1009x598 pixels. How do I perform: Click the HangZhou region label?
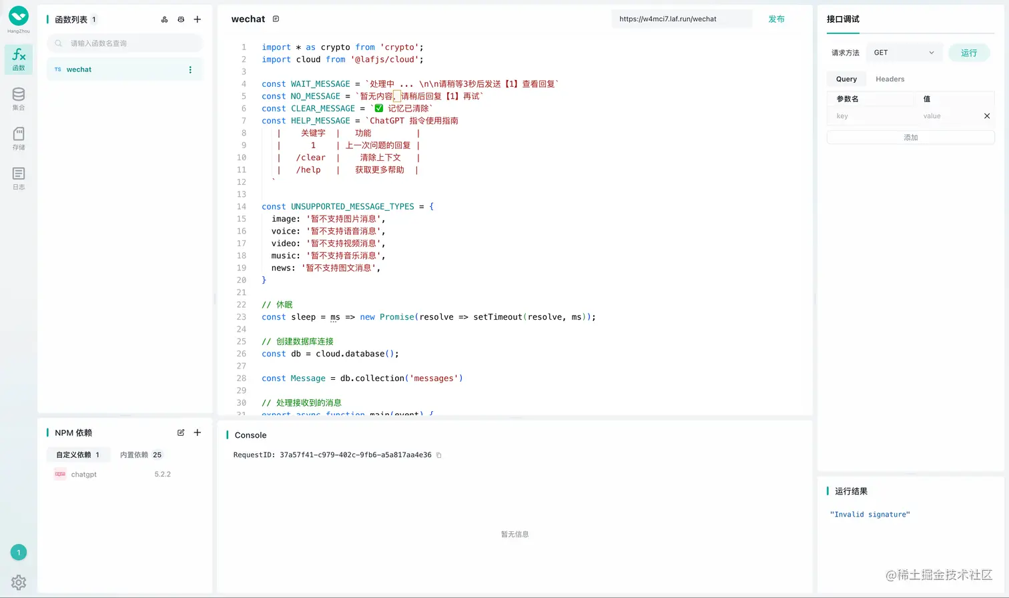pyautogui.click(x=19, y=31)
